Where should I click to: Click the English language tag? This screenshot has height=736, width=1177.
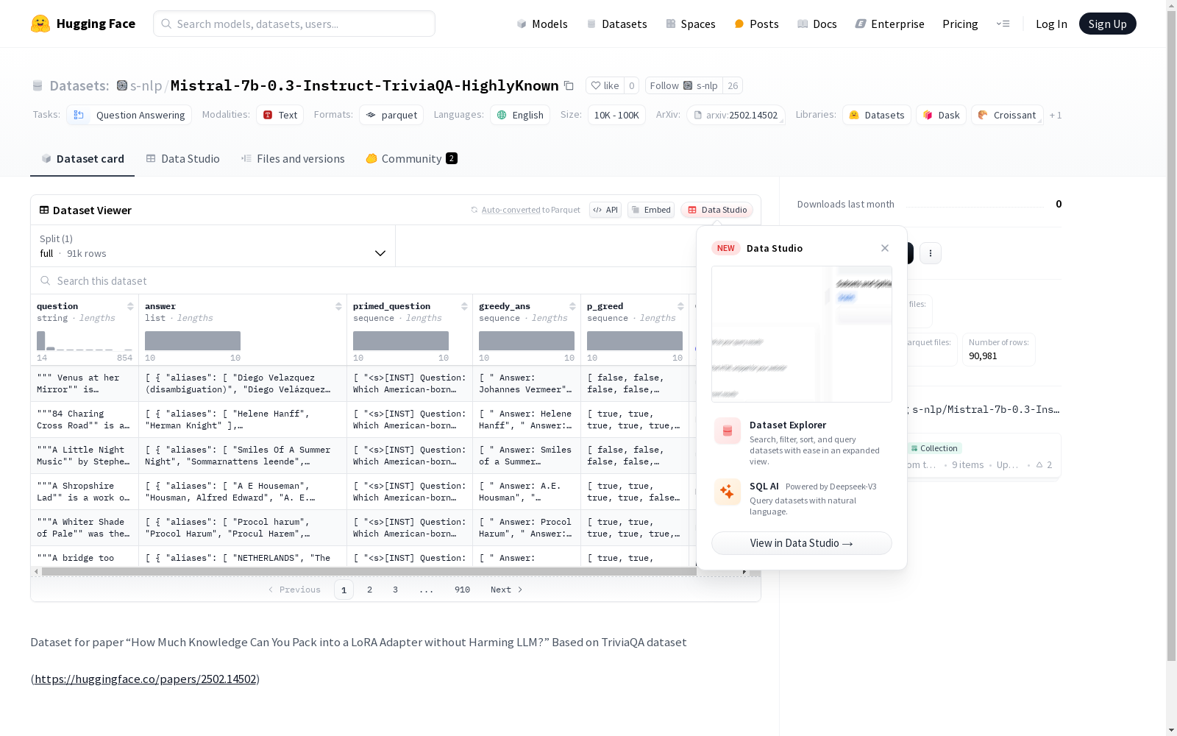tap(520, 115)
